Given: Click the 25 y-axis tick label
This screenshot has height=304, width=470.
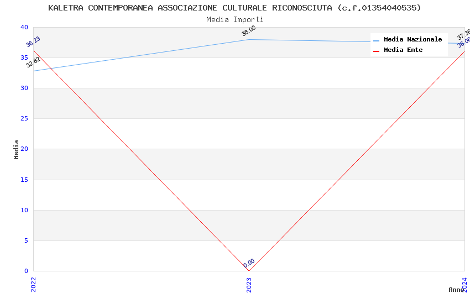Looking at the screenshot, I should 24,119.
